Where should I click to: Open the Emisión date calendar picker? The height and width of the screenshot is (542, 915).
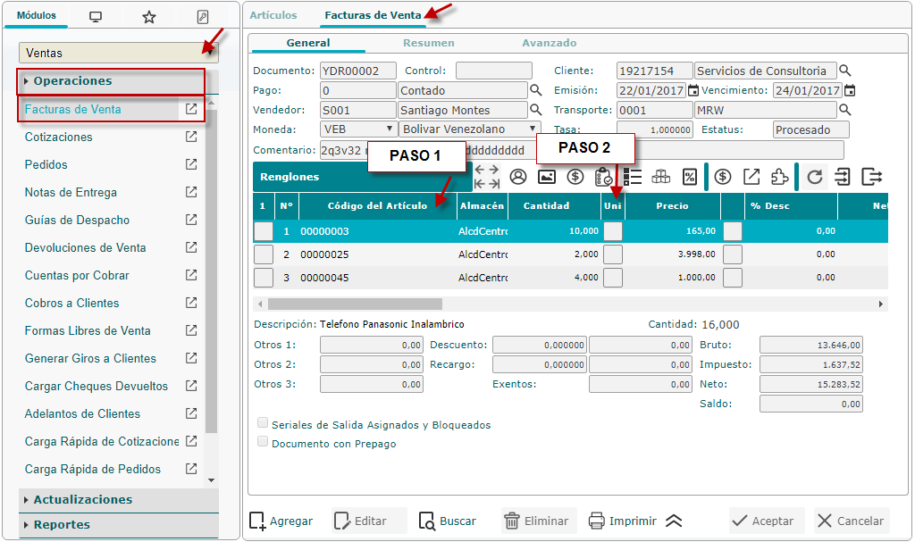[x=693, y=91]
